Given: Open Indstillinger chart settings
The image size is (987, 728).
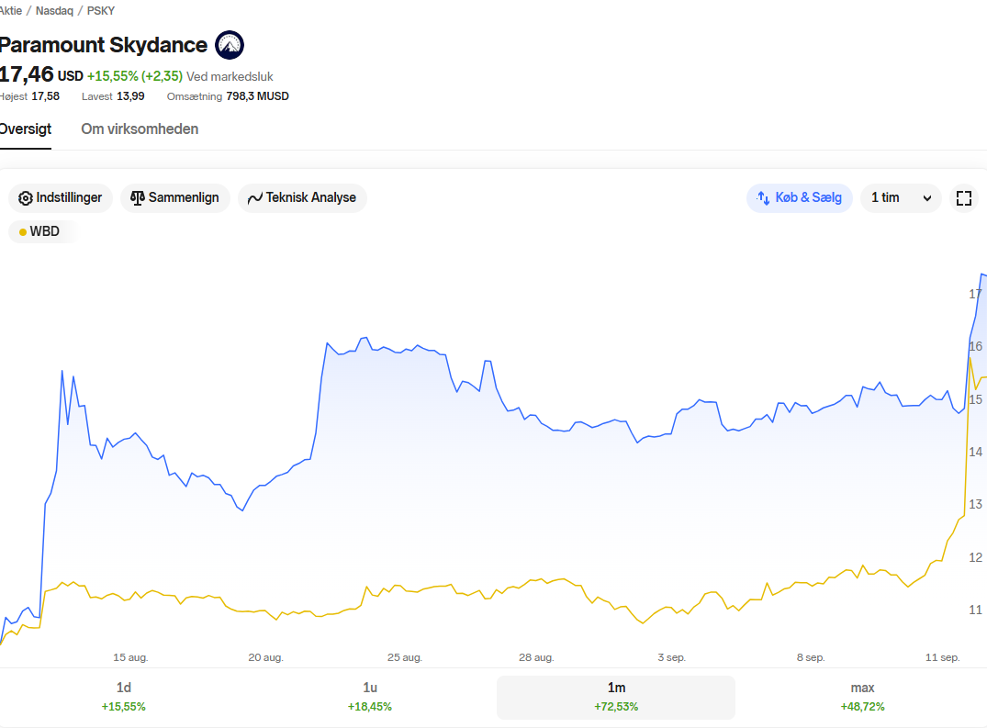Looking at the screenshot, I should coord(61,197).
